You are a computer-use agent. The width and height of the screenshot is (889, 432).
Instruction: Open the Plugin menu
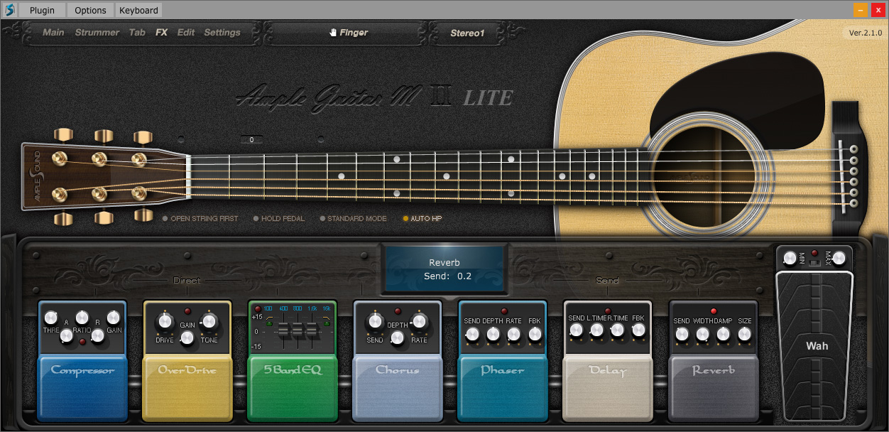(42, 10)
